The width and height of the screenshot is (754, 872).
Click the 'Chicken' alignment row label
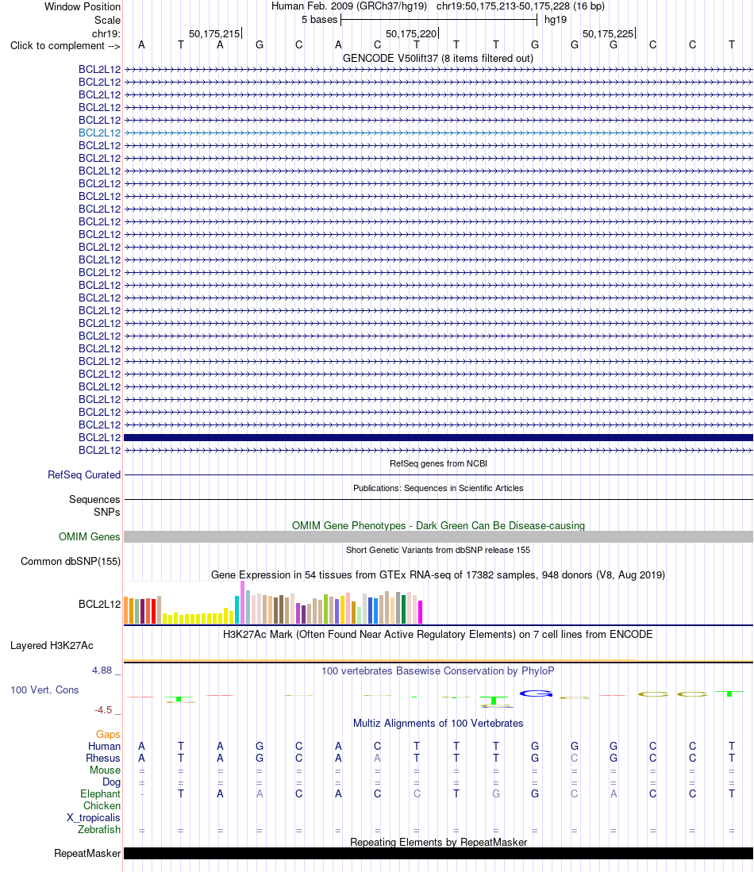102,806
